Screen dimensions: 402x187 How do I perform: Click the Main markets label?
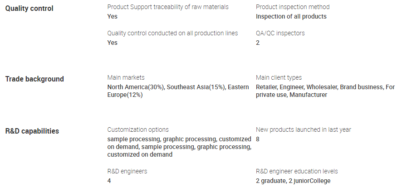(126, 77)
